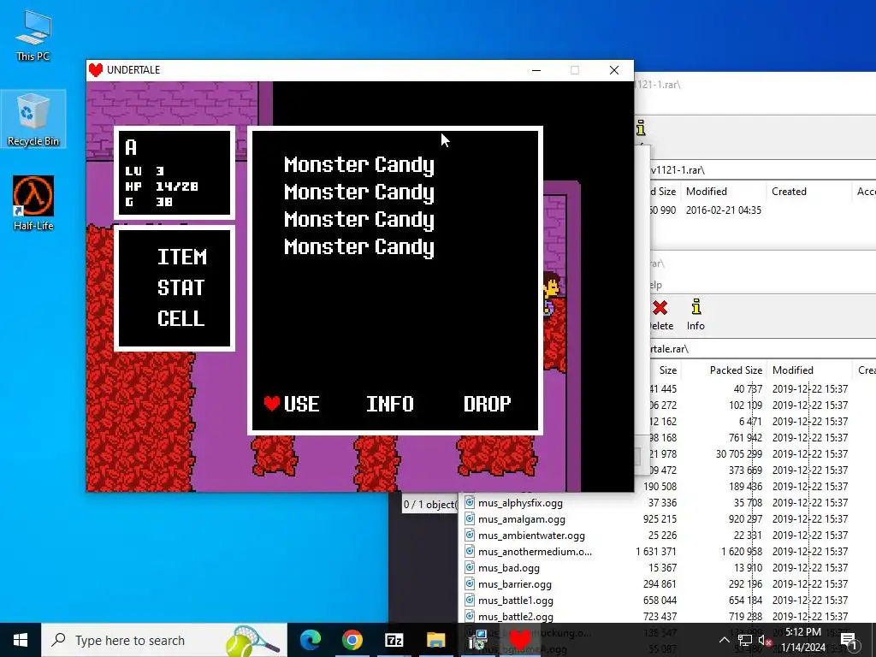876x657 pixels.
Task: Click the installer taskbar icon beside File Explorer
Action: (477, 640)
